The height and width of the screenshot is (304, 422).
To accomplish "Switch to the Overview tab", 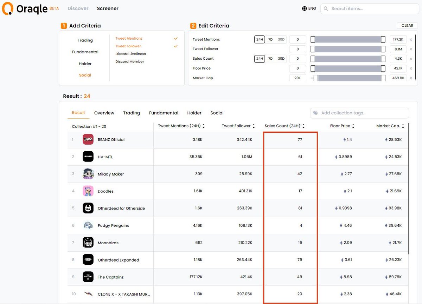I will [104, 113].
